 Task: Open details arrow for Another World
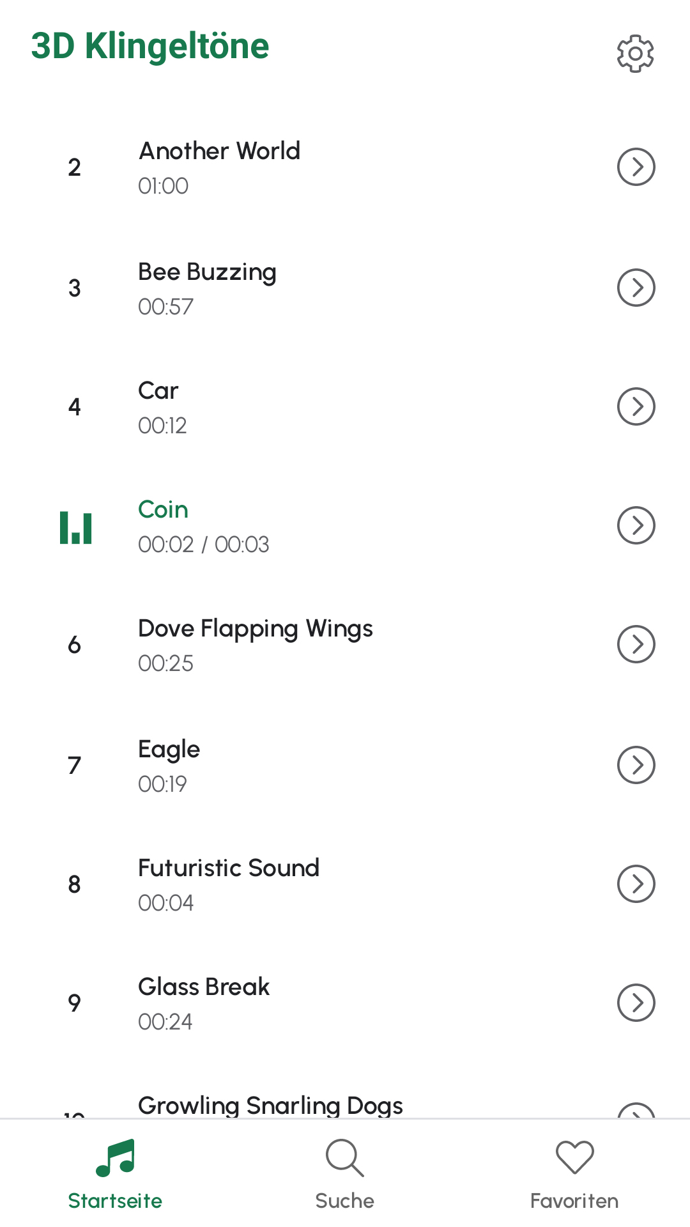(636, 167)
